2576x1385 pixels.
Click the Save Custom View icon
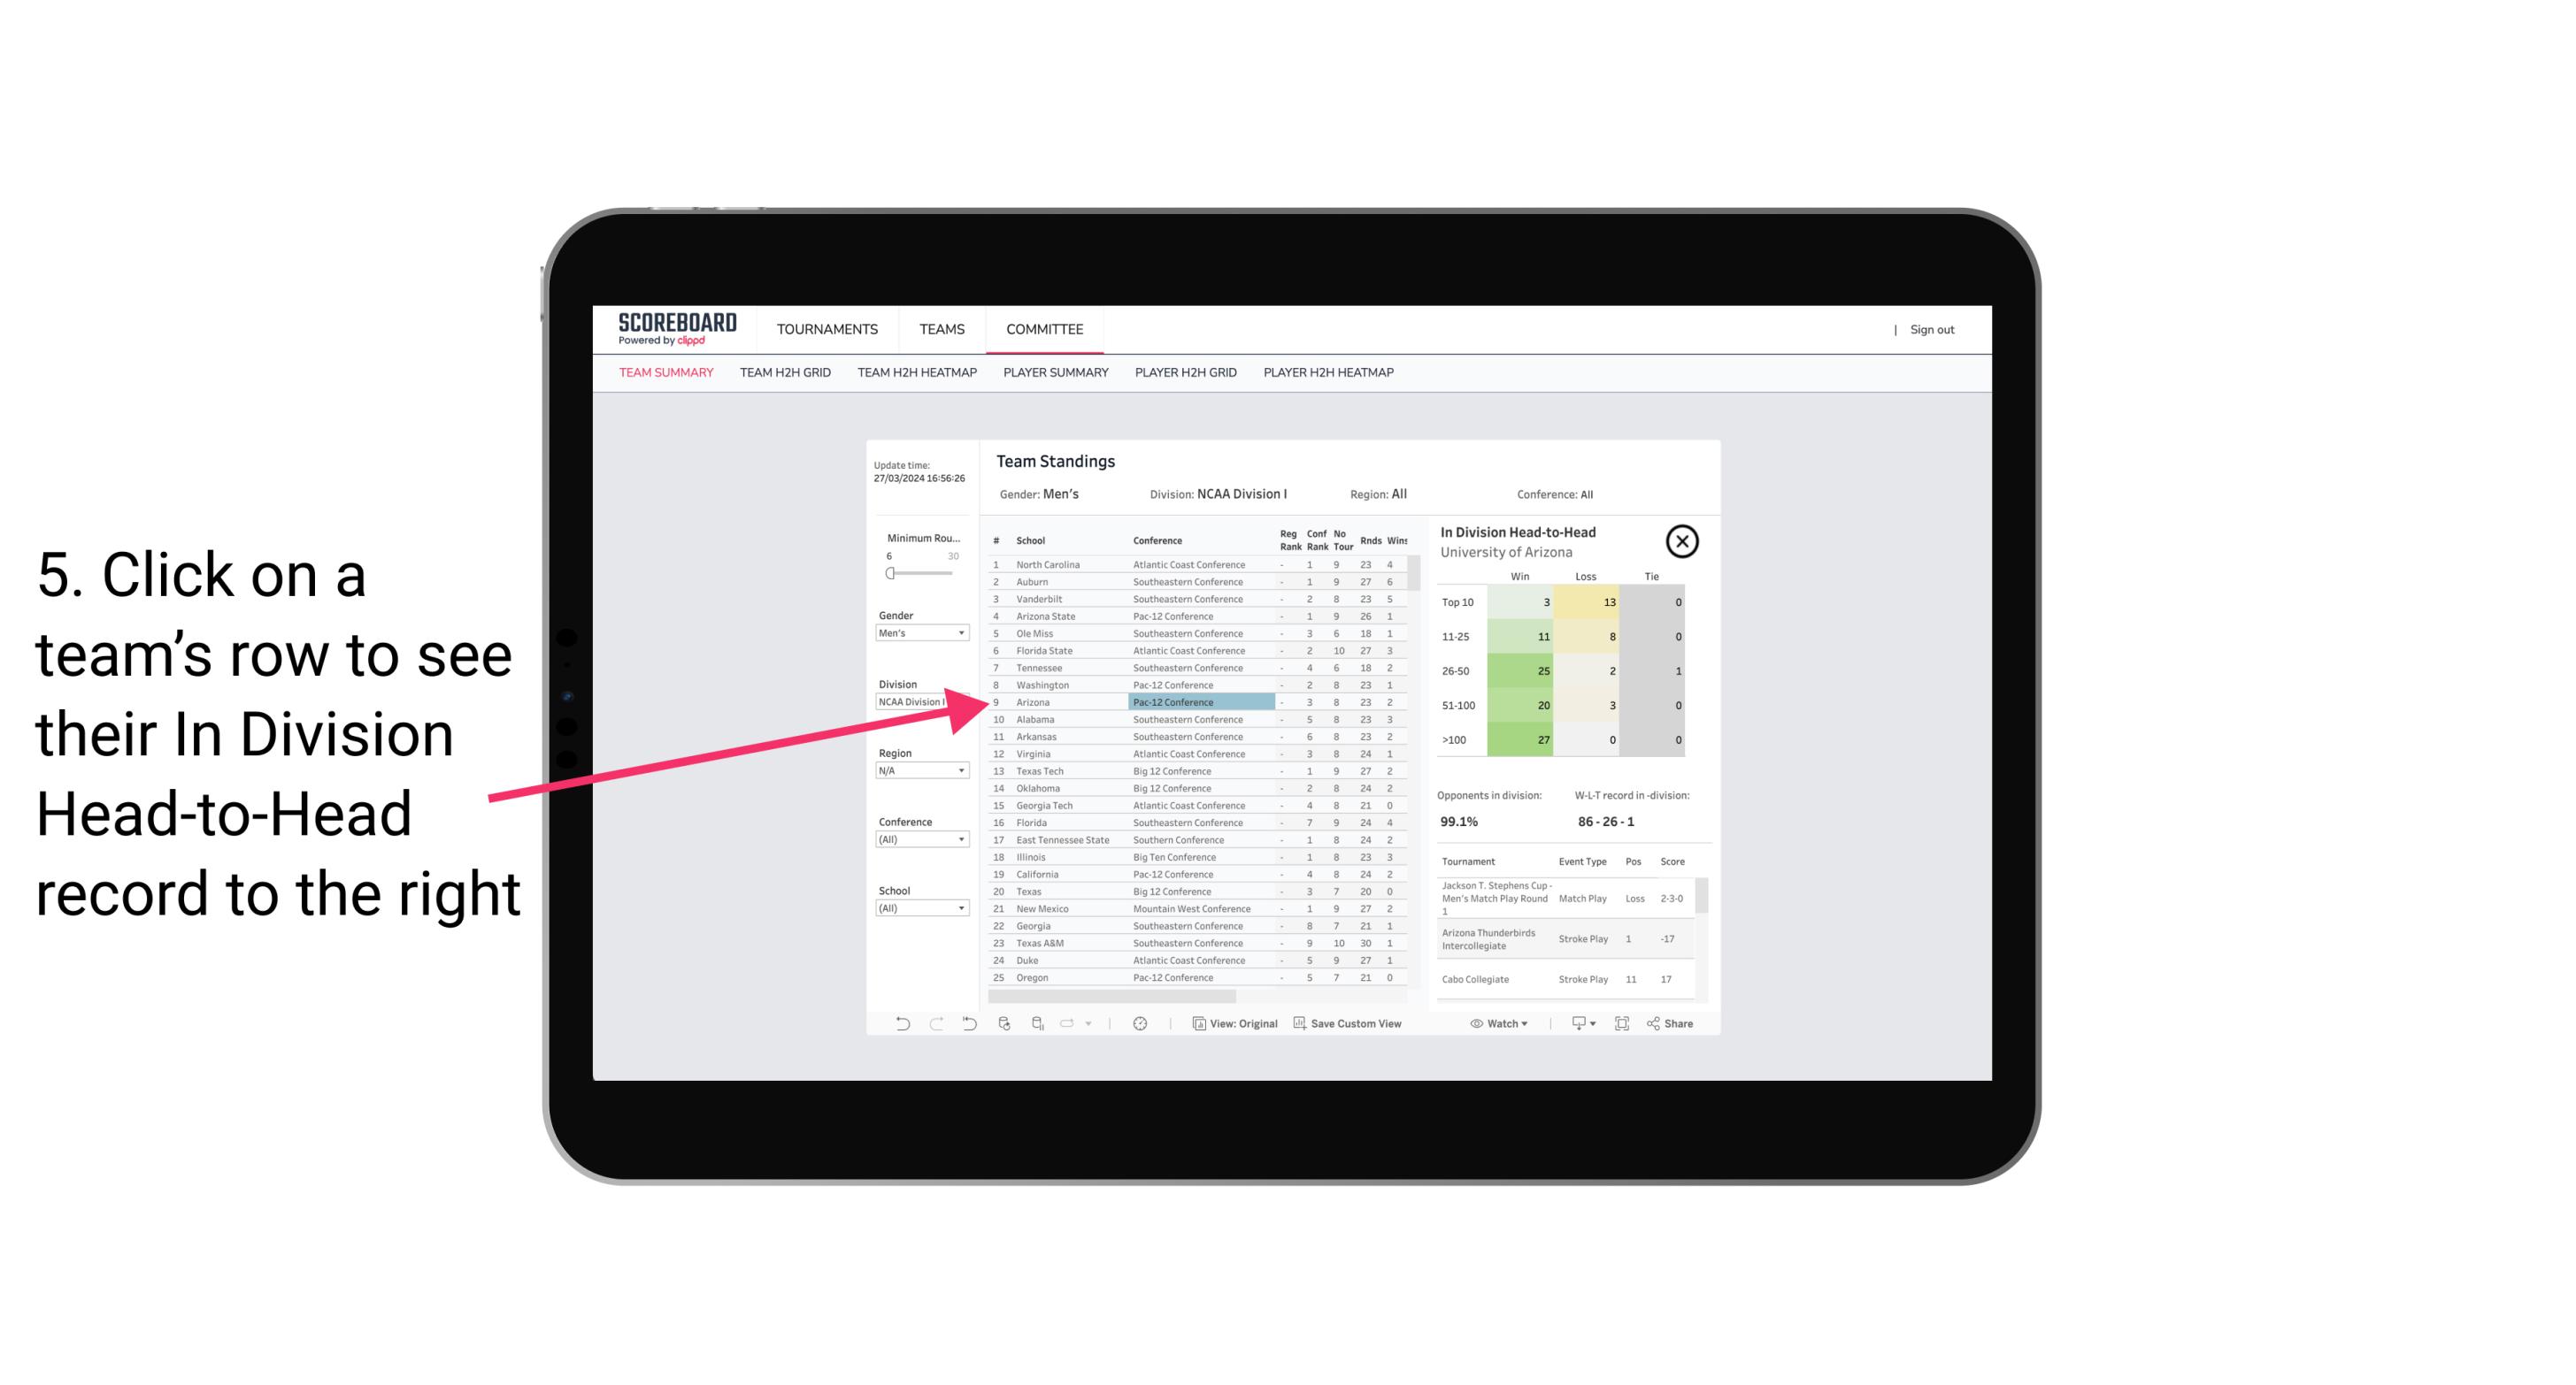(1300, 1023)
